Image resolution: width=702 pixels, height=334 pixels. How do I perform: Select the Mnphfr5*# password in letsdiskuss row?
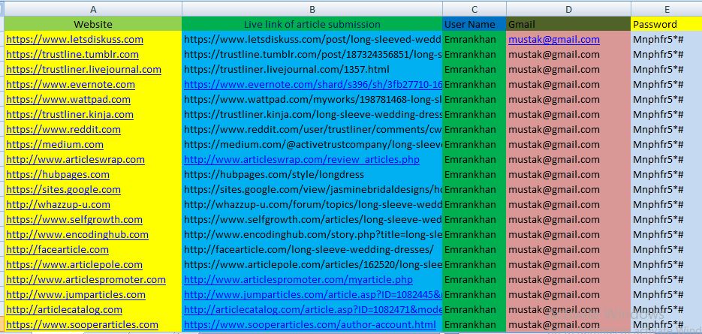coord(667,39)
